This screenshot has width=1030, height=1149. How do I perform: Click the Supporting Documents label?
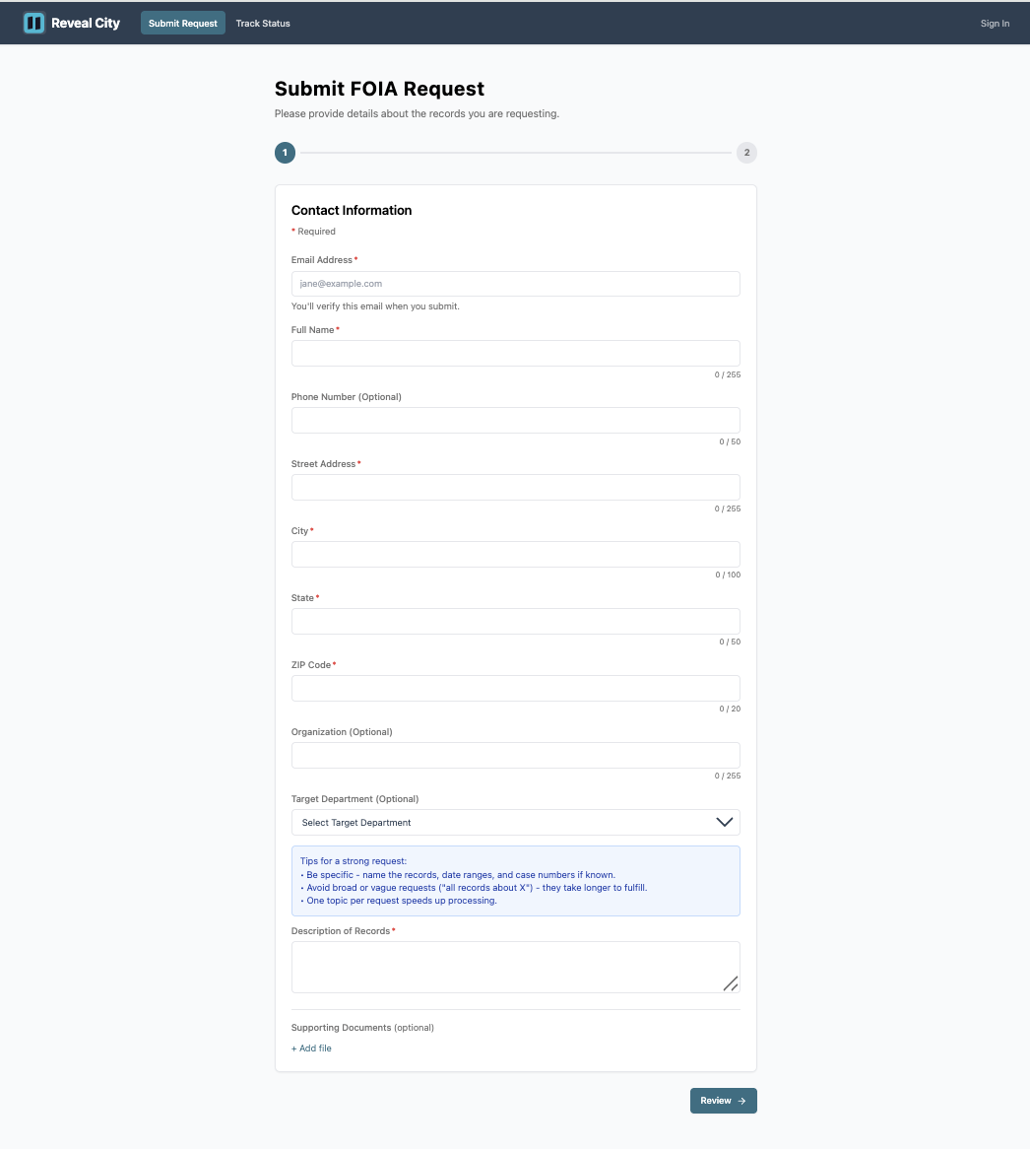pyautogui.click(x=362, y=1028)
